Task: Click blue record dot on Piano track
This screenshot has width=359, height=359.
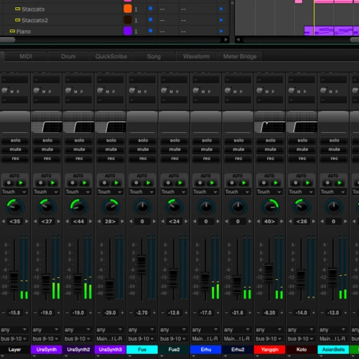Action: click(x=151, y=31)
